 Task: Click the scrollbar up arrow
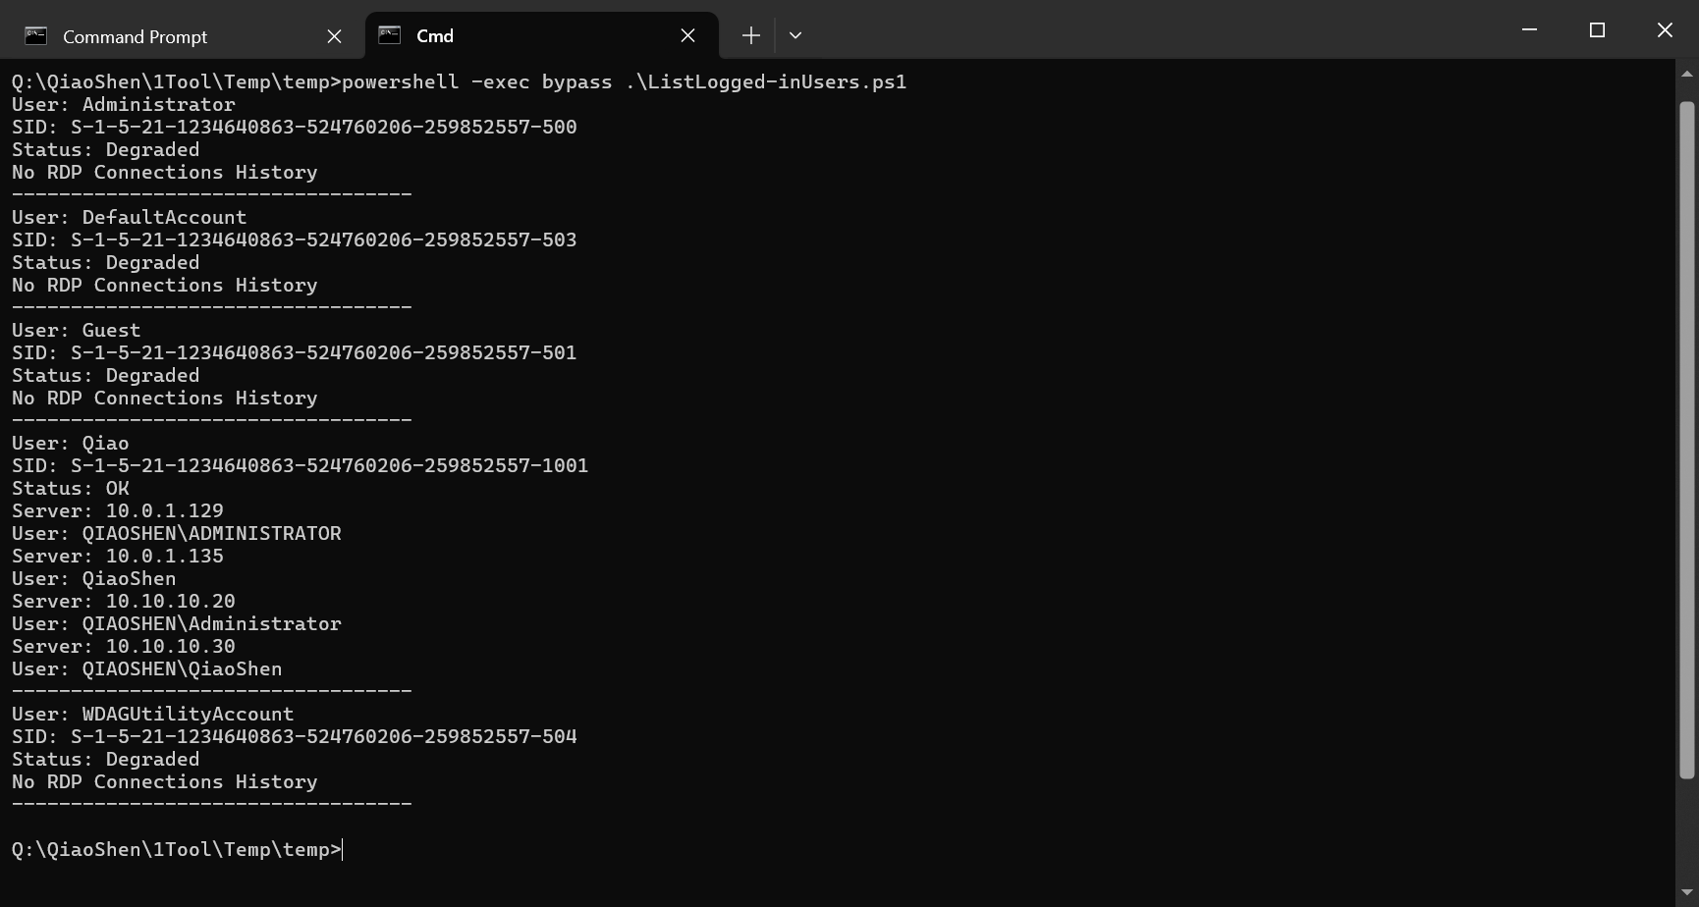1687,74
